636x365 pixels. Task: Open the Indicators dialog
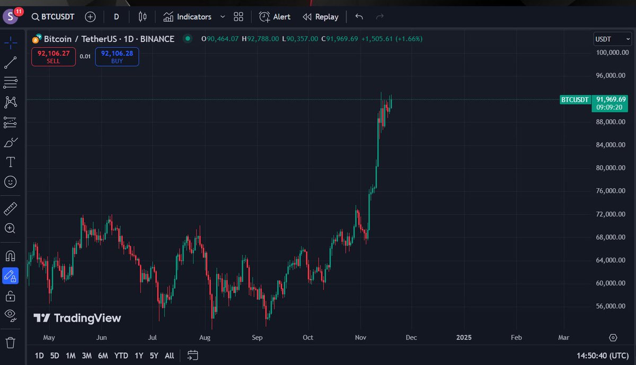tap(188, 17)
